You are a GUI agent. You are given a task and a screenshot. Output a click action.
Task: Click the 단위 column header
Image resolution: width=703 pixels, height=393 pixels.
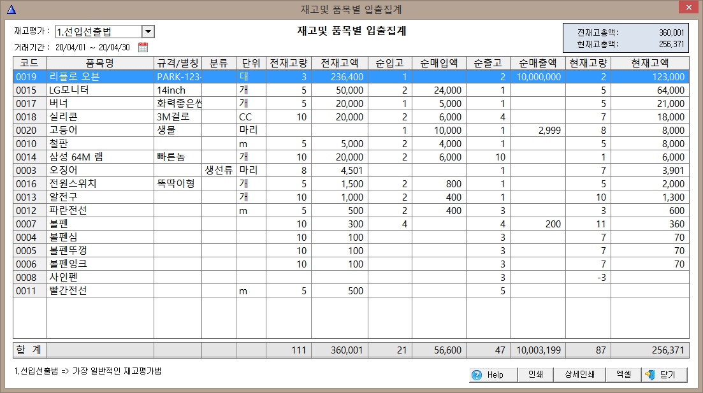[251, 63]
